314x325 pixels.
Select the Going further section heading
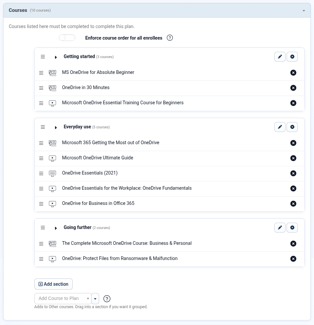(77, 227)
